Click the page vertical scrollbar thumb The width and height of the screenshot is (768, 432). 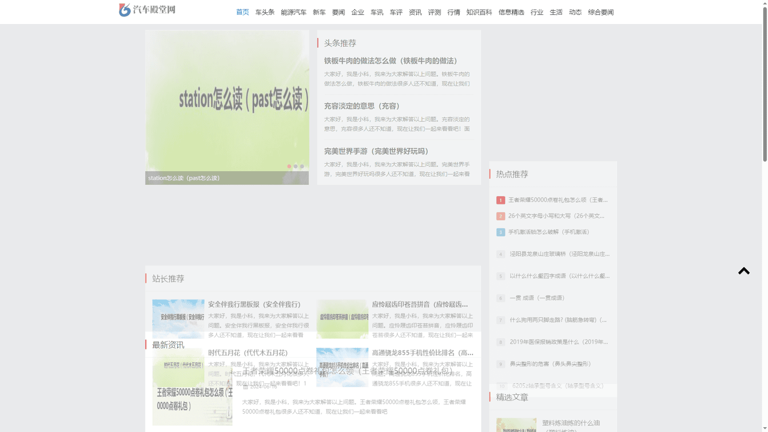764,84
